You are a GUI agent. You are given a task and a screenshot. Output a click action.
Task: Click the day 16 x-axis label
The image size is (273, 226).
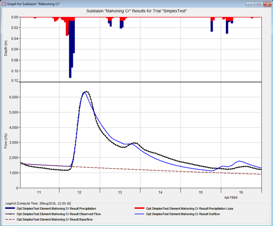click(x=241, y=192)
